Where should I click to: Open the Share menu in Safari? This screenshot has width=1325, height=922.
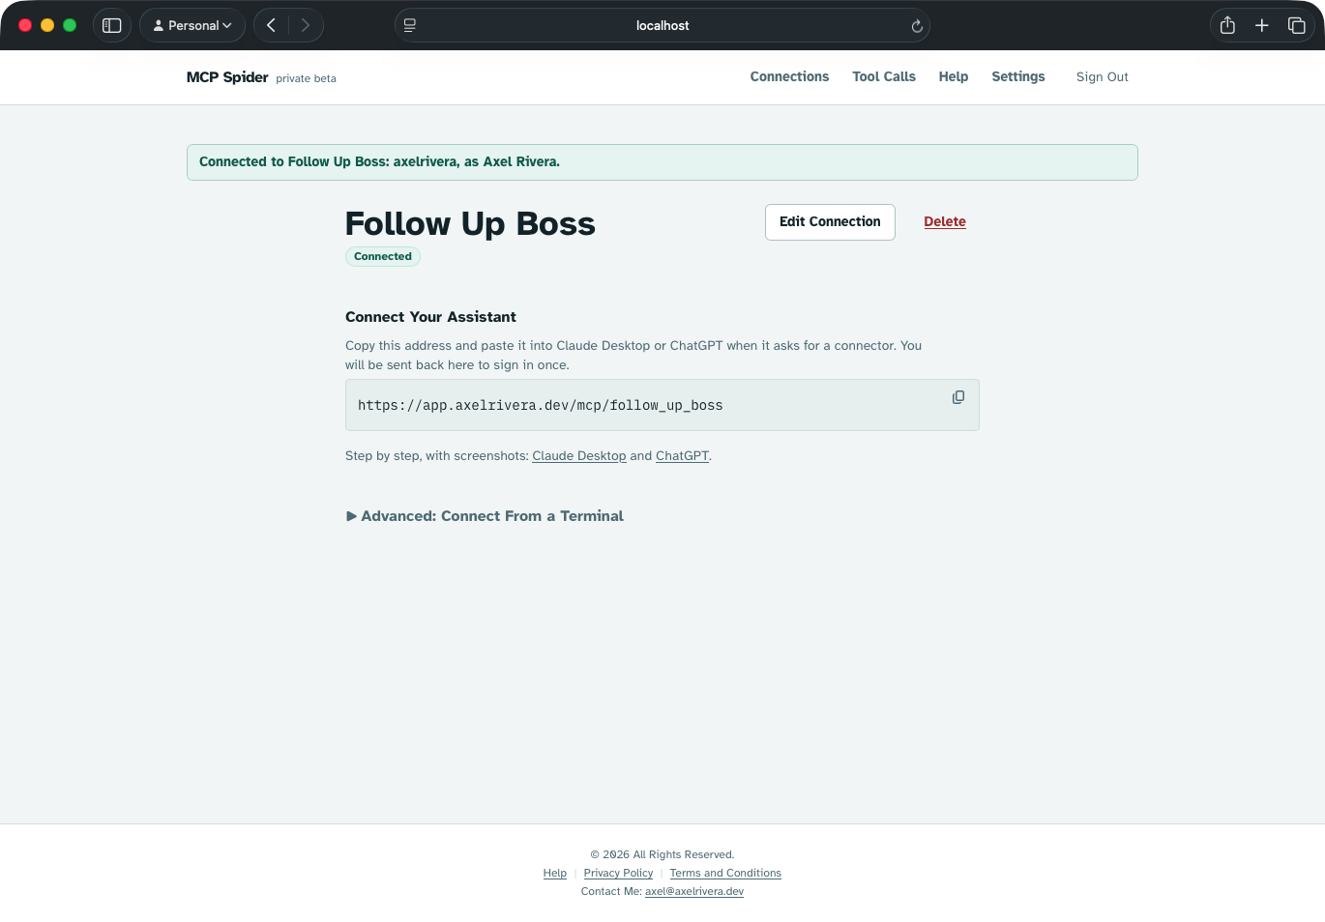click(1227, 25)
